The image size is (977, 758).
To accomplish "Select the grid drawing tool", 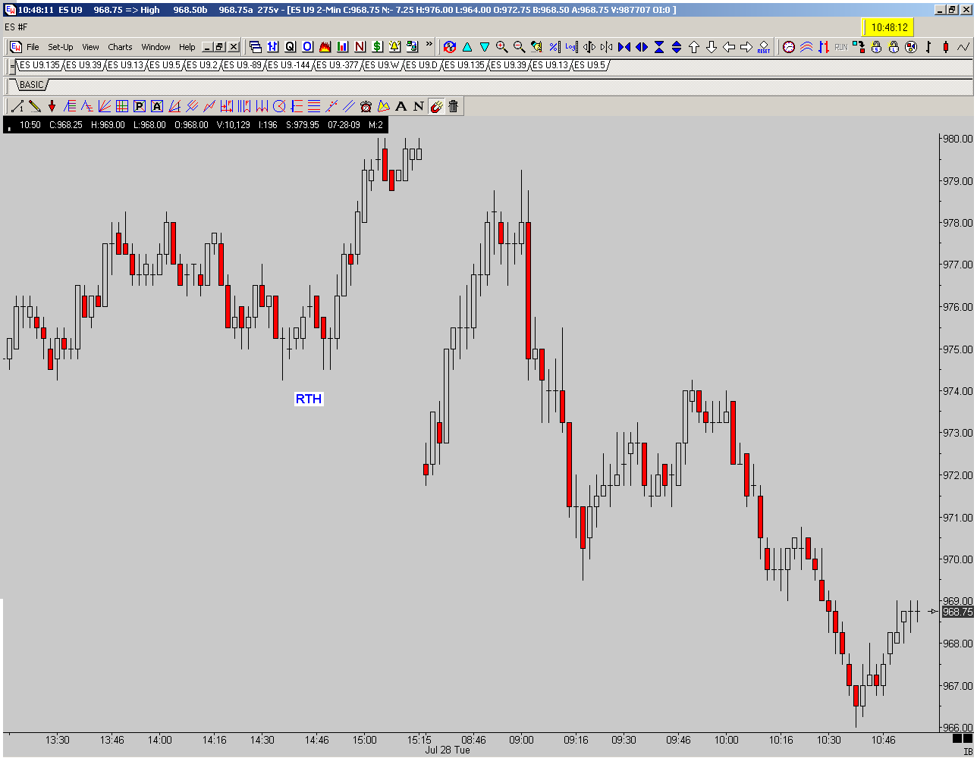I will click(122, 106).
